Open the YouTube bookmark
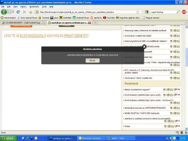 (109, 18)
